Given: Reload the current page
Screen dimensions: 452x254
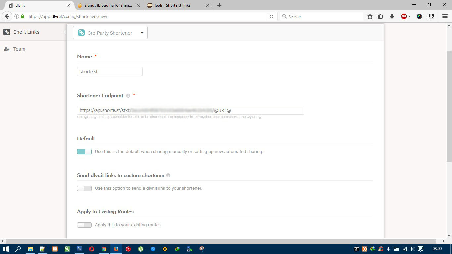Looking at the screenshot, I should click(x=271, y=16).
